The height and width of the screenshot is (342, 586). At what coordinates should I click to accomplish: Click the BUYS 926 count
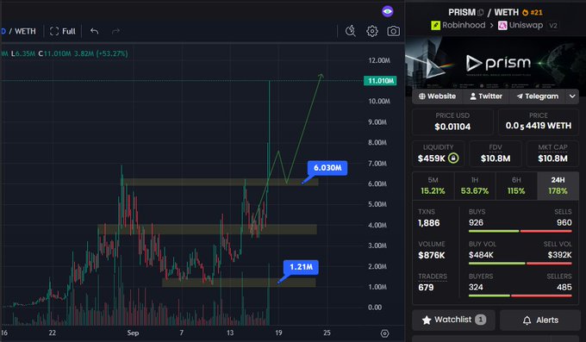pos(476,222)
